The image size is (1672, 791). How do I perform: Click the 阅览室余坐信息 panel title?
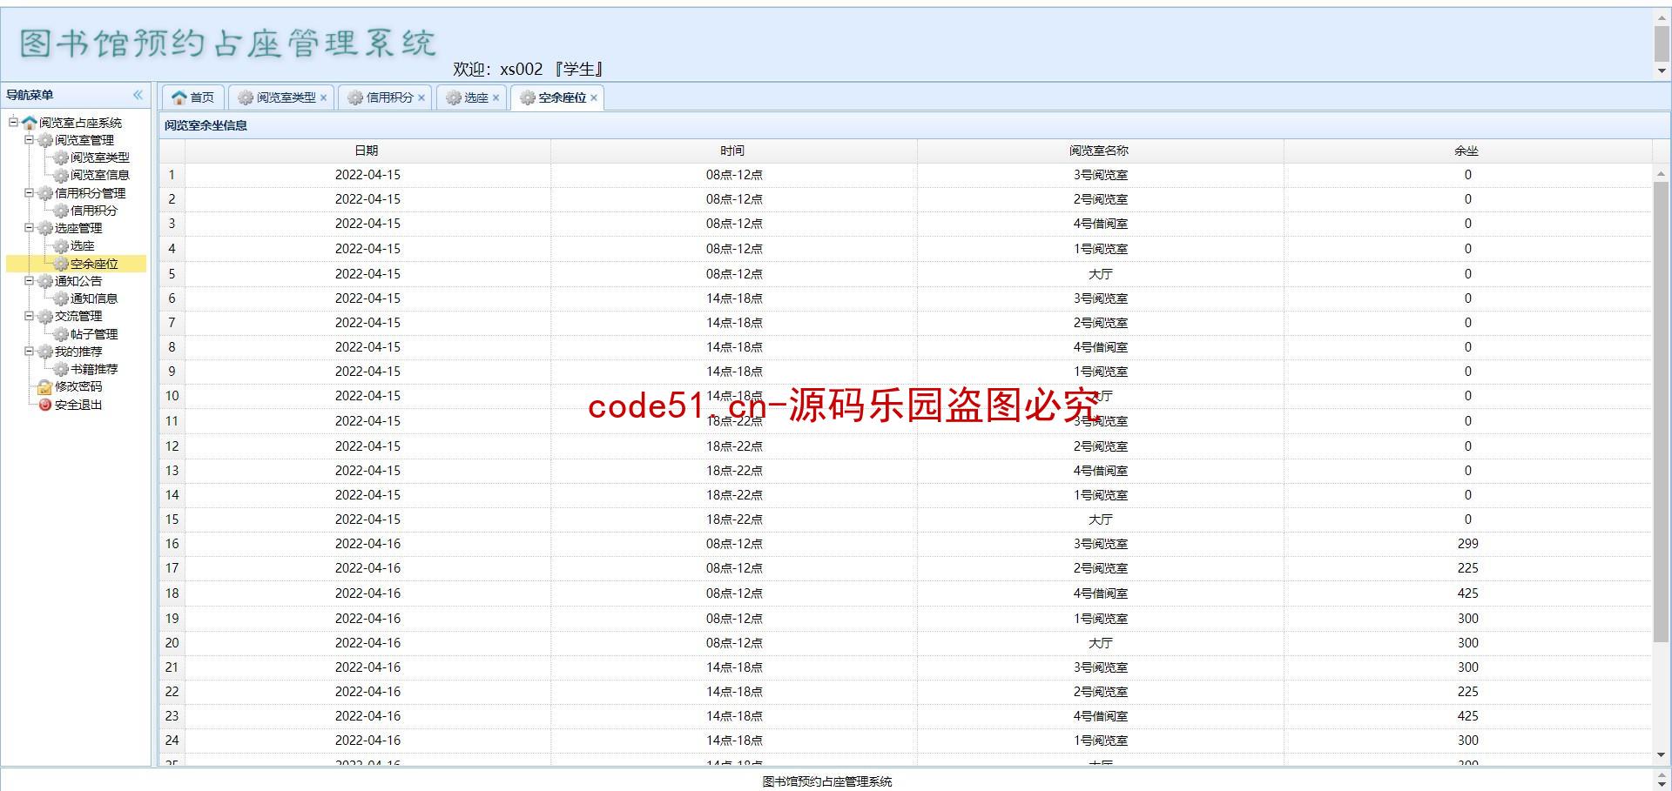206,125
